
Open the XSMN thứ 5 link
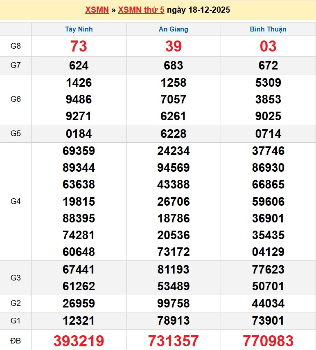point(141,10)
